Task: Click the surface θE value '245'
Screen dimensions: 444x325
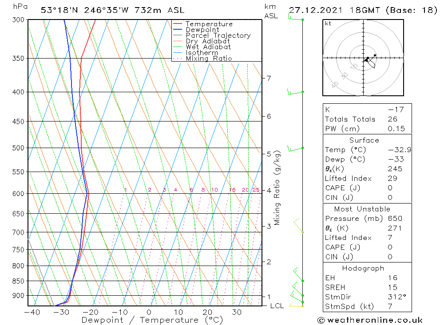Action: tap(395, 169)
